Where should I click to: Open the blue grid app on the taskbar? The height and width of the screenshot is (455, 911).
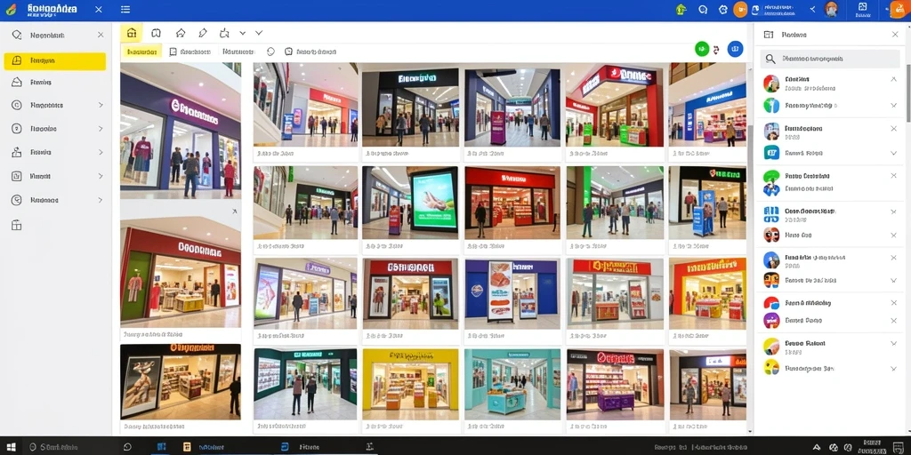162,447
